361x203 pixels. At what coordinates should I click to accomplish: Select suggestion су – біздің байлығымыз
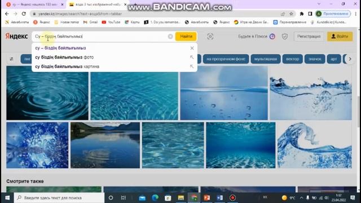point(60,48)
